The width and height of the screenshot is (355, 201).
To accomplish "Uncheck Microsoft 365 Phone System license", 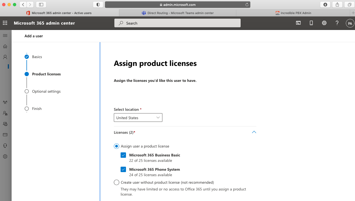I will point(123,169).
